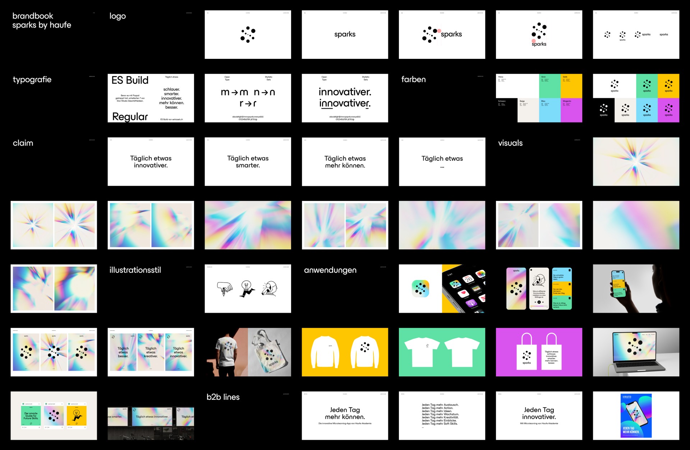Select the slide showing three app screens
Viewport: 690px width, 450px height.
pyautogui.click(x=539, y=289)
